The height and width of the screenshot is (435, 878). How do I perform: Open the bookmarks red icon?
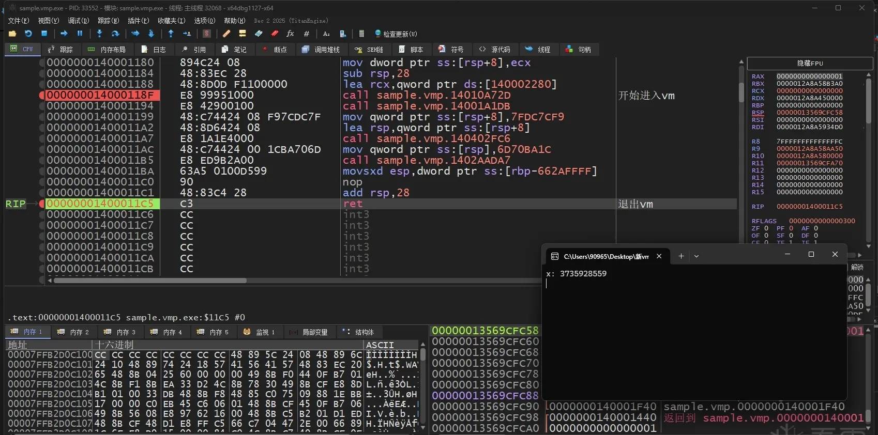[x=275, y=34]
